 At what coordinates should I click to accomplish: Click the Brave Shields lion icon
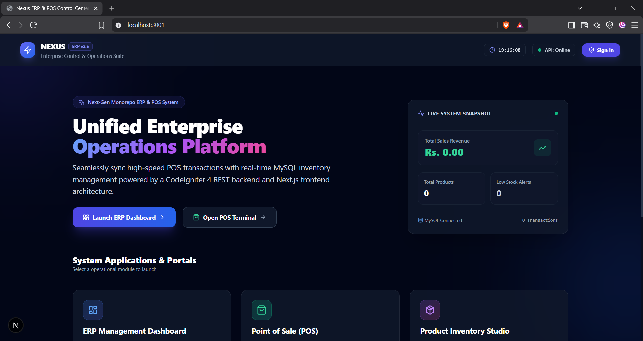pos(506,25)
